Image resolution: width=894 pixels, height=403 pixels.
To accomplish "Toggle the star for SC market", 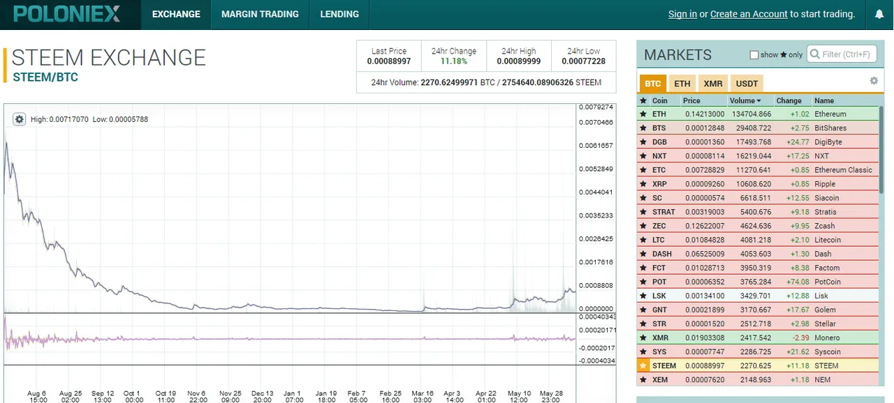I will click(x=643, y=198).
